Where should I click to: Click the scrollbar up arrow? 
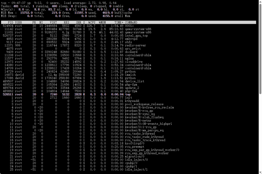tap(260, 1)
